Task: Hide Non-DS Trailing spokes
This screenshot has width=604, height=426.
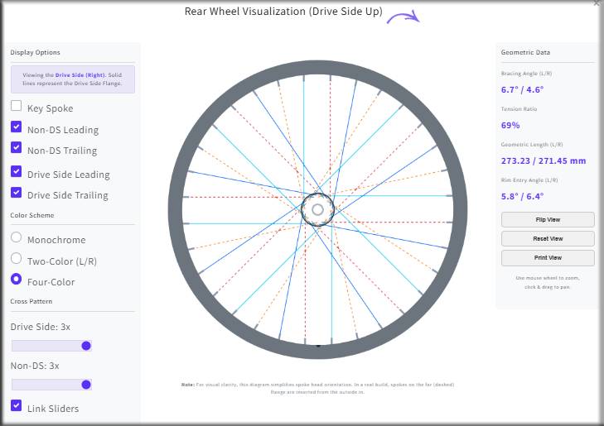Action: pos(17,149)
